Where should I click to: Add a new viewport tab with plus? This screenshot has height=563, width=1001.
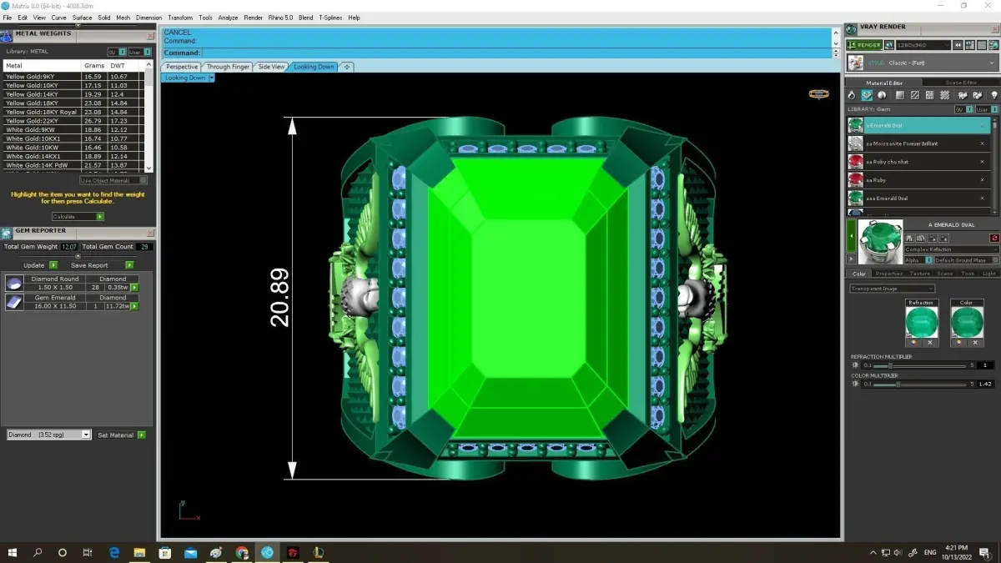(347, 67)
